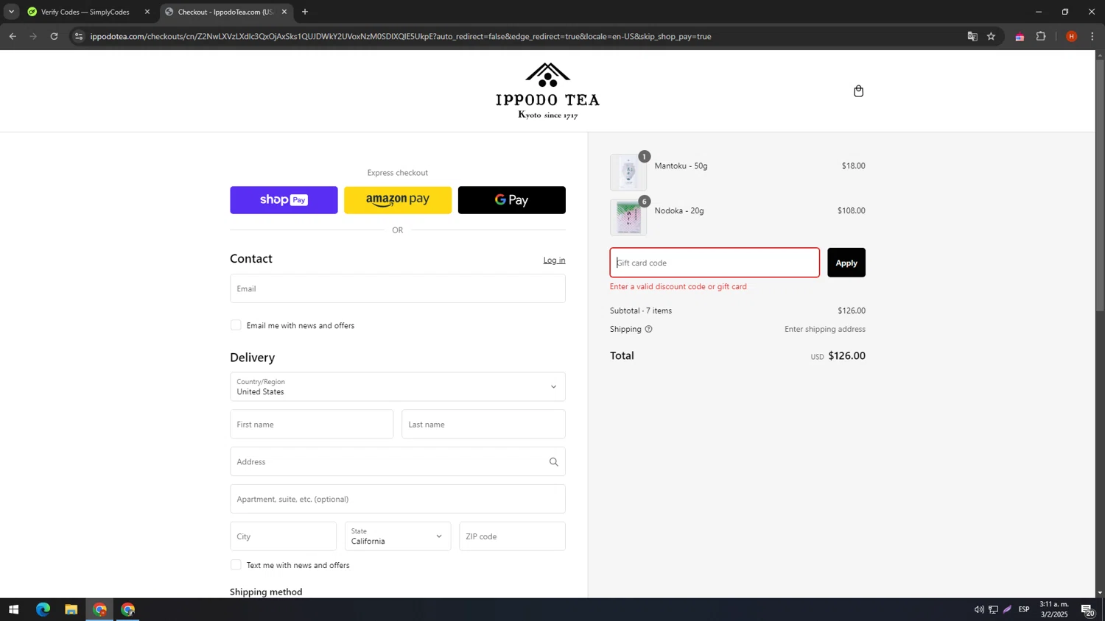Click the Mantoku 50g product thumbnail

[x=628, y=173]
